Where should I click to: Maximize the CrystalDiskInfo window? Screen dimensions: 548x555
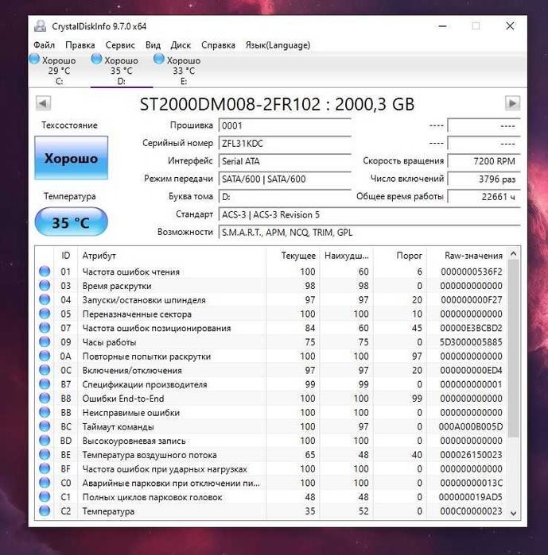[x=476, y=26]
